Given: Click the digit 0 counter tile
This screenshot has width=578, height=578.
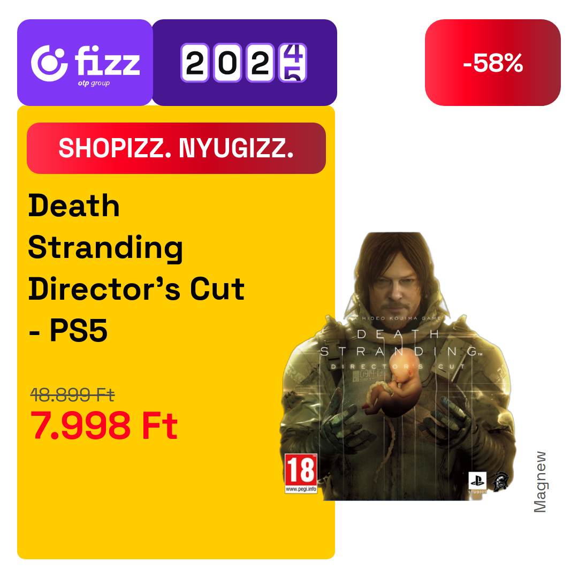Looking at the screenshot, I should coord(228,63).
